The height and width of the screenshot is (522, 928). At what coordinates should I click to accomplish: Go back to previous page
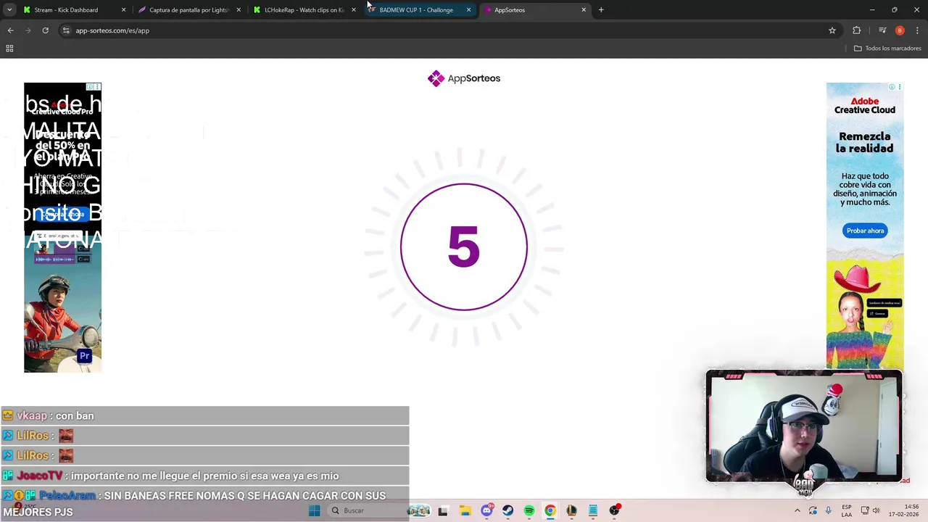click(10, 30)
